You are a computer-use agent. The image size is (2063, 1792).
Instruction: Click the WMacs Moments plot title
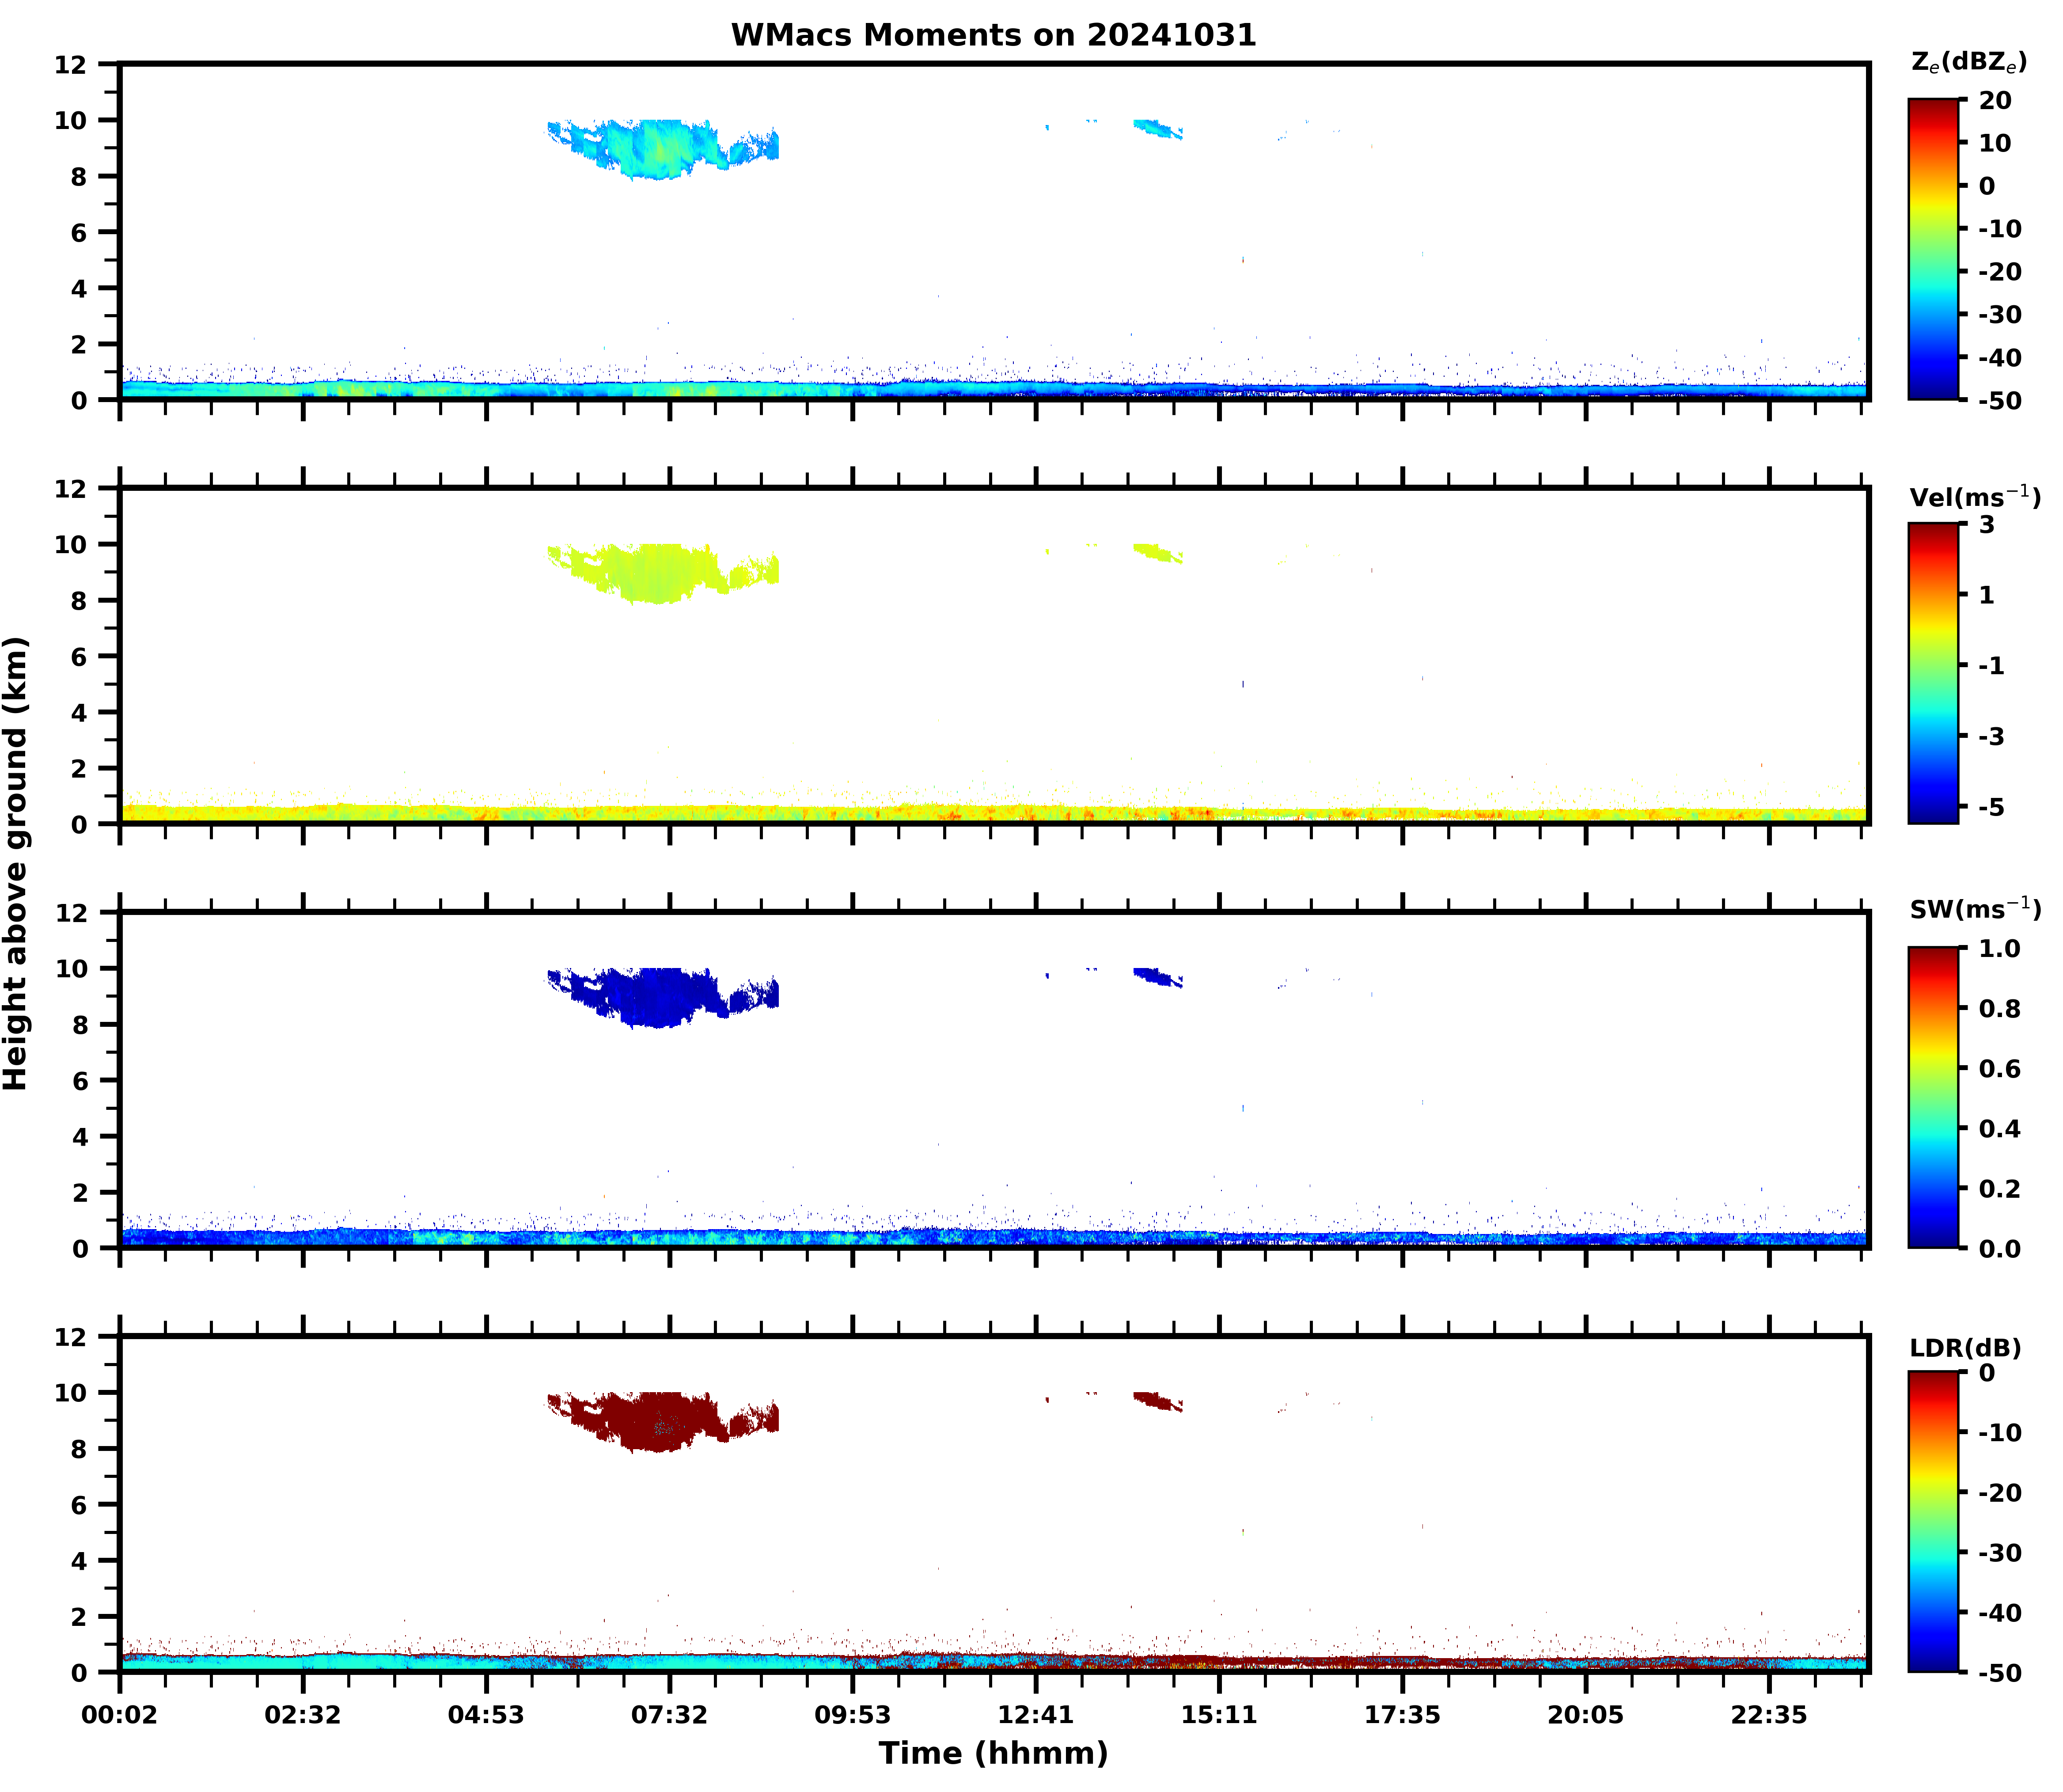click(x=993, y=35)
